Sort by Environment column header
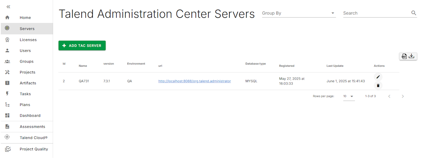The width and height of the screenshot is (422, 158). (x=136, y=63)
